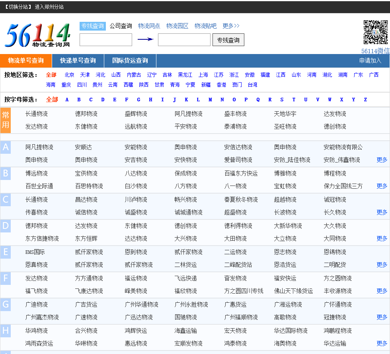Filter companies by letter Z
Screen dimensions: 390x354
click(x=365, y=100)
